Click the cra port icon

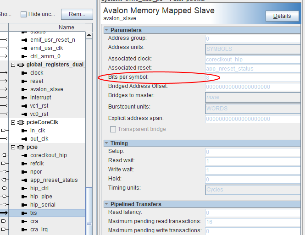point(24,221)
